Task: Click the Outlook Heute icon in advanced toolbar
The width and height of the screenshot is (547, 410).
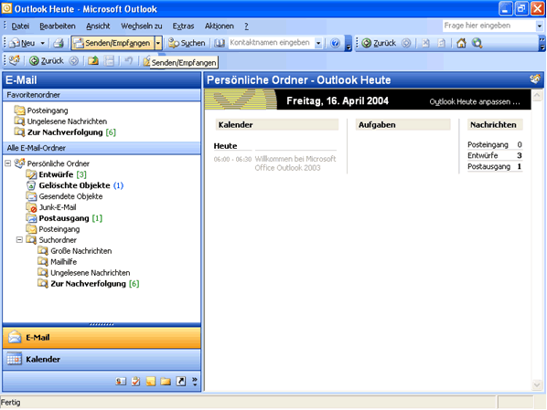Action: tap(15, 60)
